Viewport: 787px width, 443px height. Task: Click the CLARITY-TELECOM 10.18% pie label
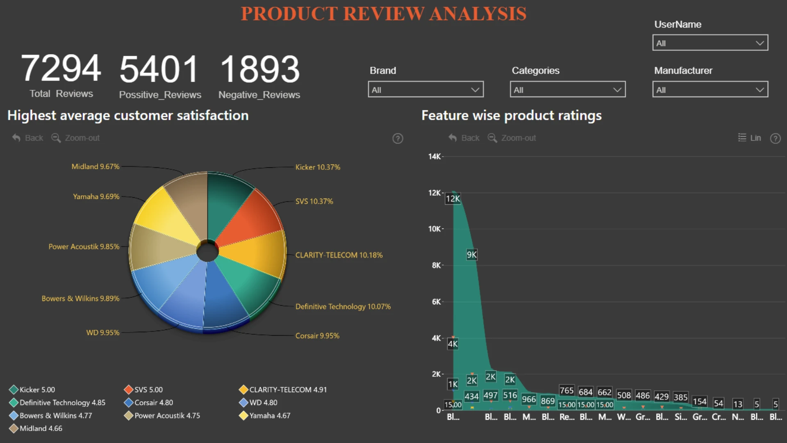pos(339,255)
